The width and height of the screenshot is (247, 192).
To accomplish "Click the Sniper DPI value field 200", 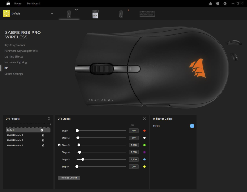I will click(134, 167).
